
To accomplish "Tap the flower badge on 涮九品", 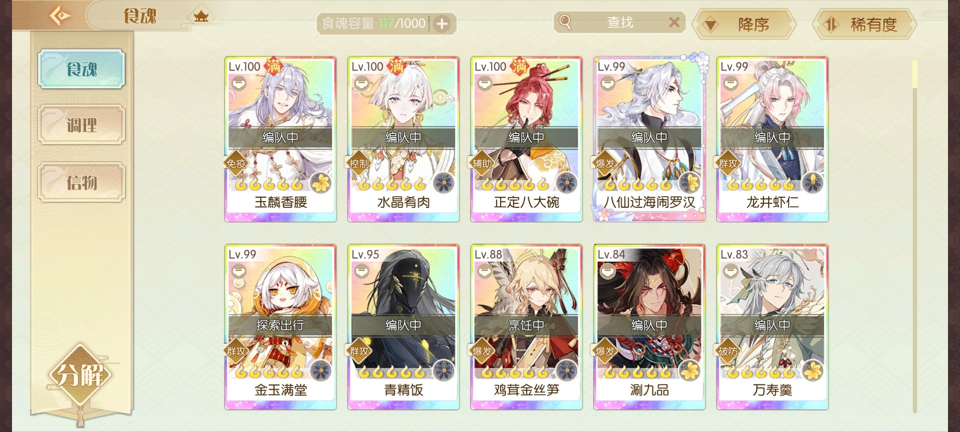I will pos(690,371).
